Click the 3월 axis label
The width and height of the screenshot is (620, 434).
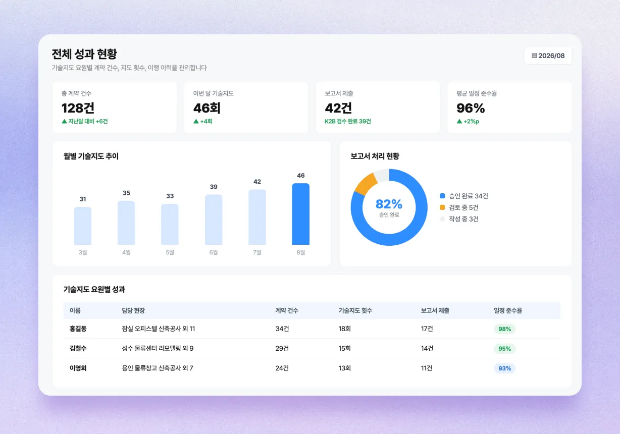pyautogui.click(x=83, y=252)
